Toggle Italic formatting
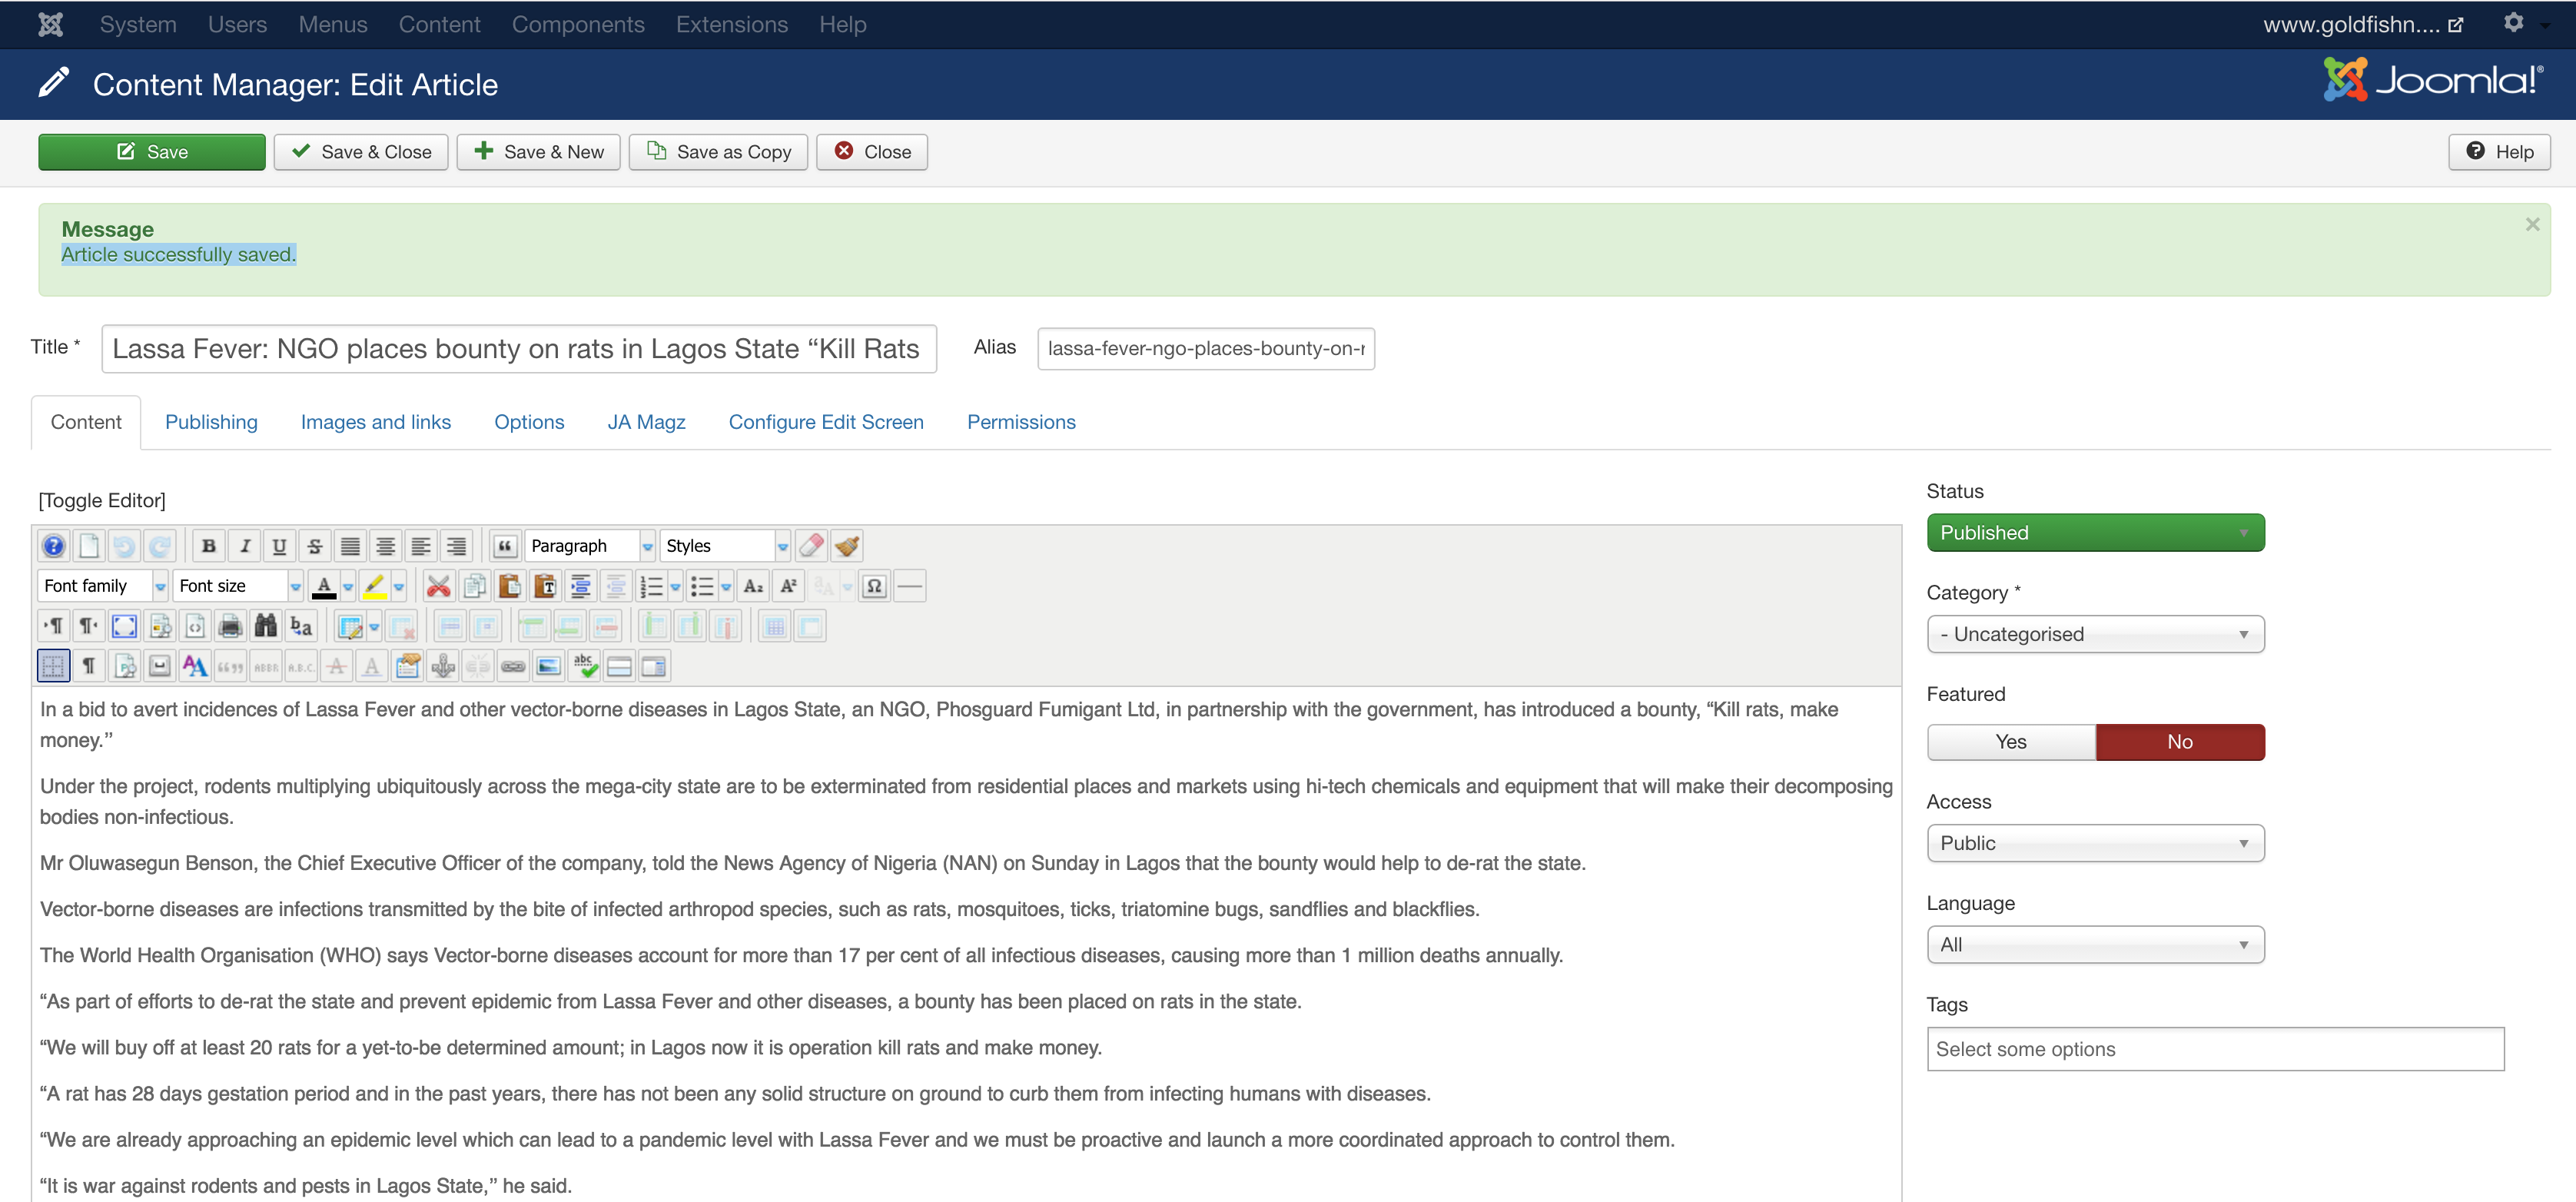Screen dimensions: 2576x1202 click(x=244, y=546)
